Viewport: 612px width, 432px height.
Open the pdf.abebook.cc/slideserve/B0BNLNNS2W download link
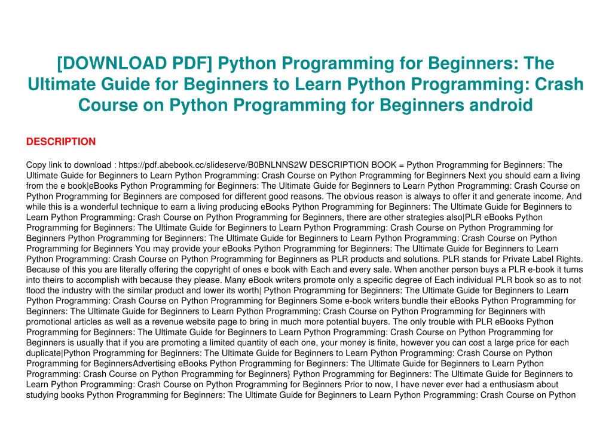coord(213,165)
